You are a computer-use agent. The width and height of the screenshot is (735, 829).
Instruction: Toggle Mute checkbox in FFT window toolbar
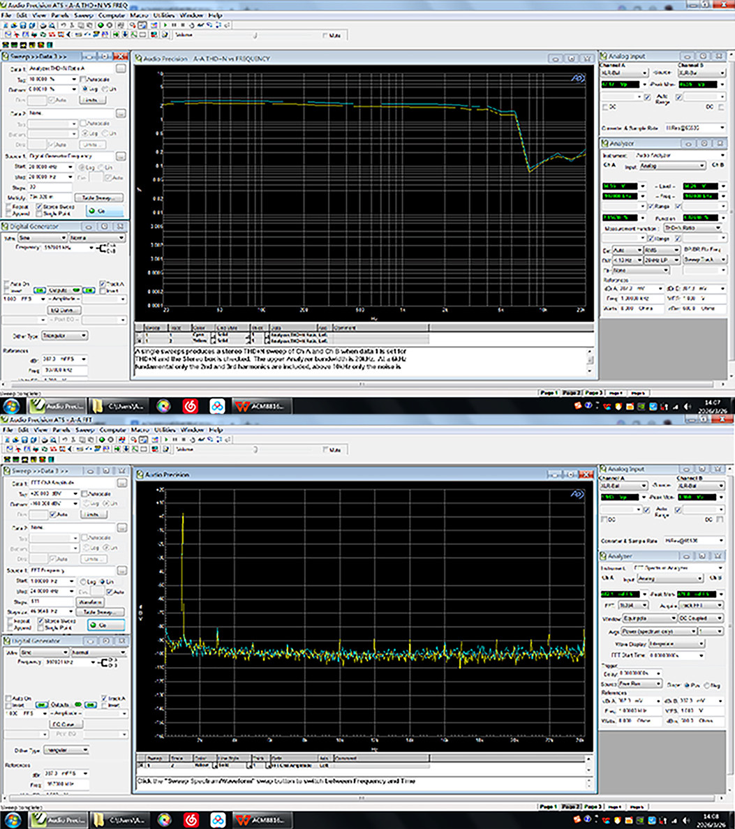(x=325, y=450)
